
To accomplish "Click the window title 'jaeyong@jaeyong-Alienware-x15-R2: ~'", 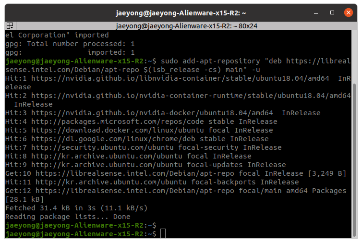I will coord(181,13).
